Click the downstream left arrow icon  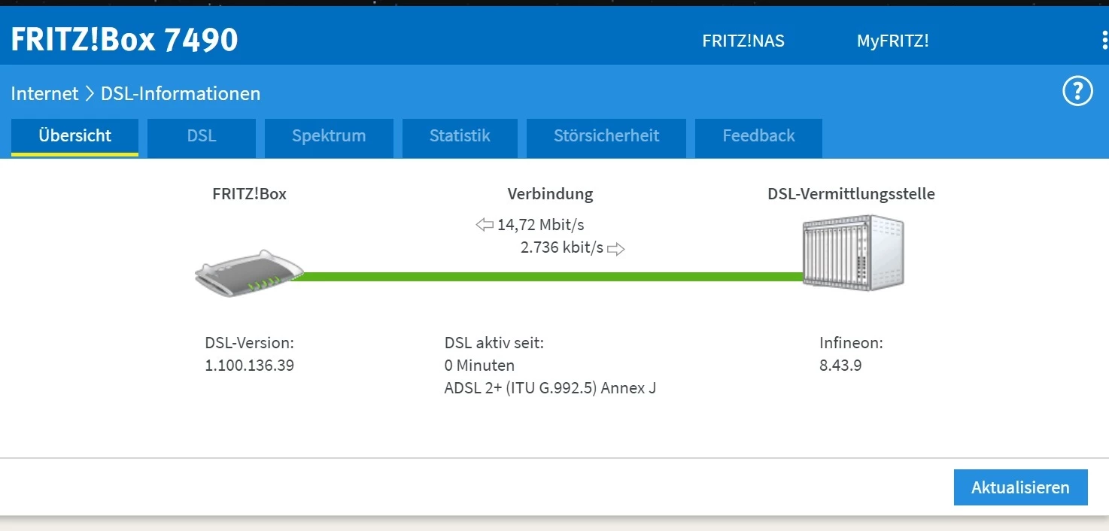coord(485,225)
